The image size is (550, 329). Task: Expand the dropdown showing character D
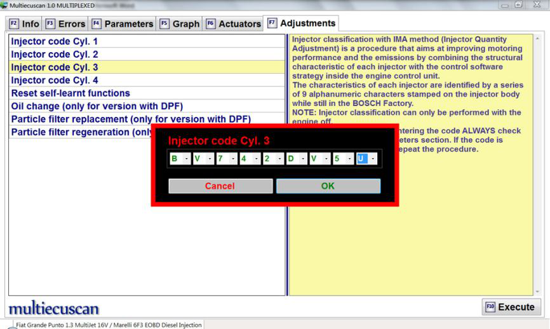click(x=302, y=159)
